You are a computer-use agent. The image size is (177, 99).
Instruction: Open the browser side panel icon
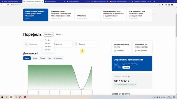coord(169,5)
